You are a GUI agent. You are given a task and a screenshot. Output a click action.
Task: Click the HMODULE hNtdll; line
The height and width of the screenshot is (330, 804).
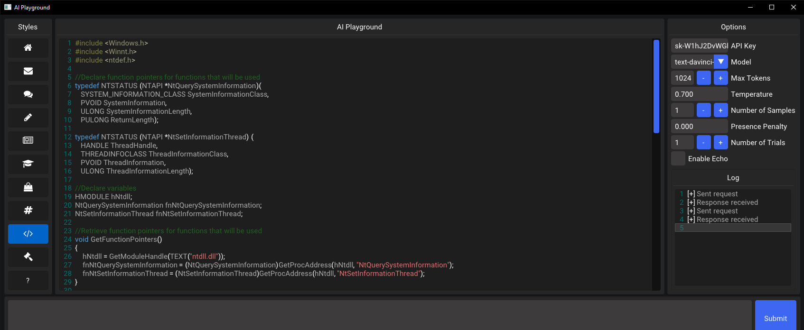(103, 197)
